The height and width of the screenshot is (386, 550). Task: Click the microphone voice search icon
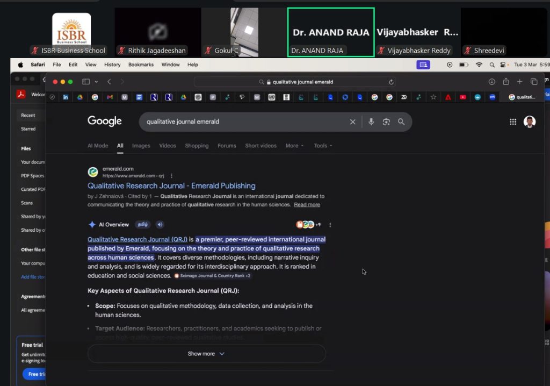(371, 122)
